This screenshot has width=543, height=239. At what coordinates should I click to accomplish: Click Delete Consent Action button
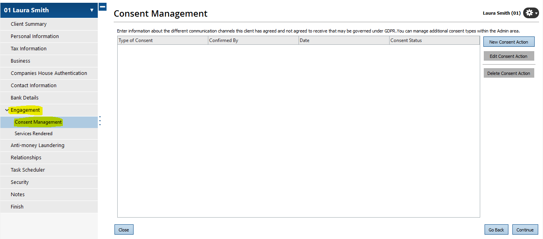tap(508, 73)
